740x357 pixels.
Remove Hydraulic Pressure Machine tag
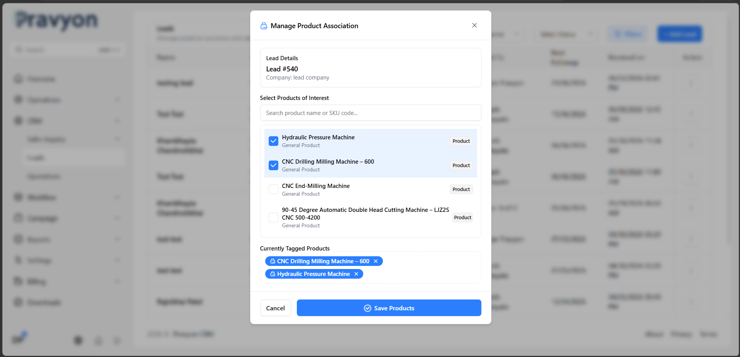click(x=356, y=274)
